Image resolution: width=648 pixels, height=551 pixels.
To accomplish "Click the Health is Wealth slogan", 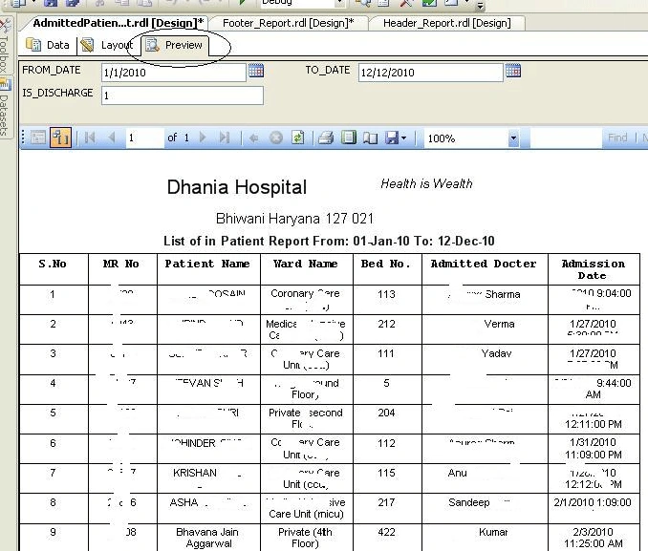I will coord(426,183).
